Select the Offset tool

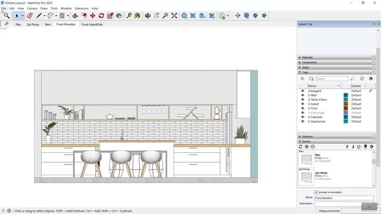[84, 16]
